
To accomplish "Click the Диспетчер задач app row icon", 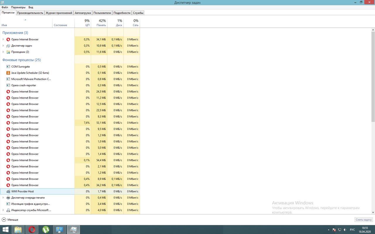I will [8, 46].
